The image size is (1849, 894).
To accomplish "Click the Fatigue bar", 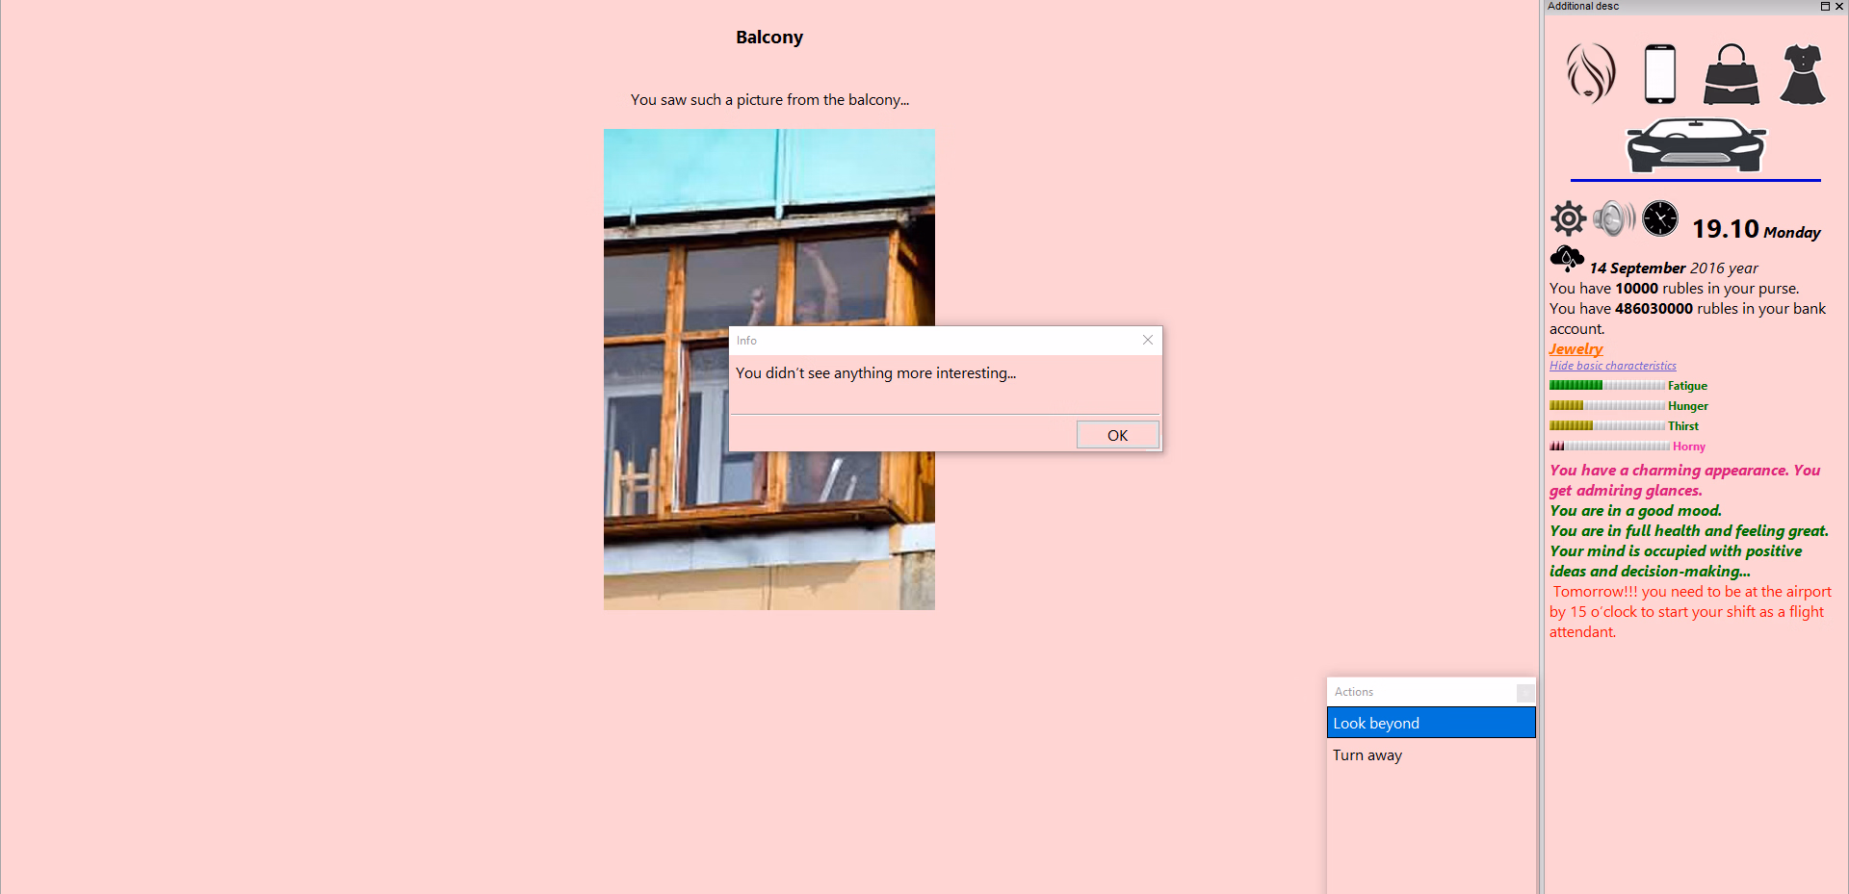I will 1607,386.
